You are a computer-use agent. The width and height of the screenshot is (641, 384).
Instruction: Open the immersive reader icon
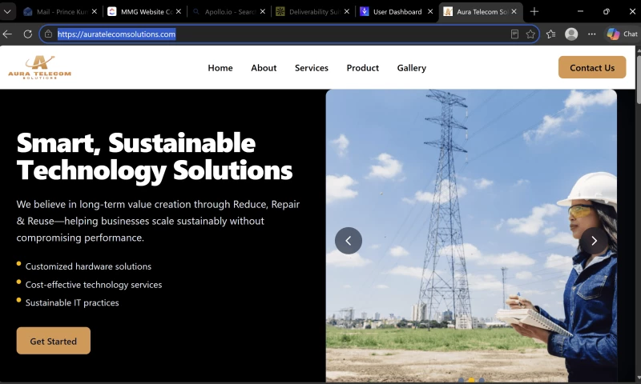(514, 34)
